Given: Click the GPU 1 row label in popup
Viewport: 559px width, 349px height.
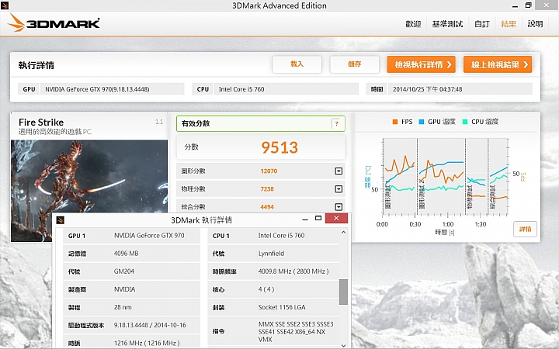Looking at the screenshot, I should [x=77, y=236].
